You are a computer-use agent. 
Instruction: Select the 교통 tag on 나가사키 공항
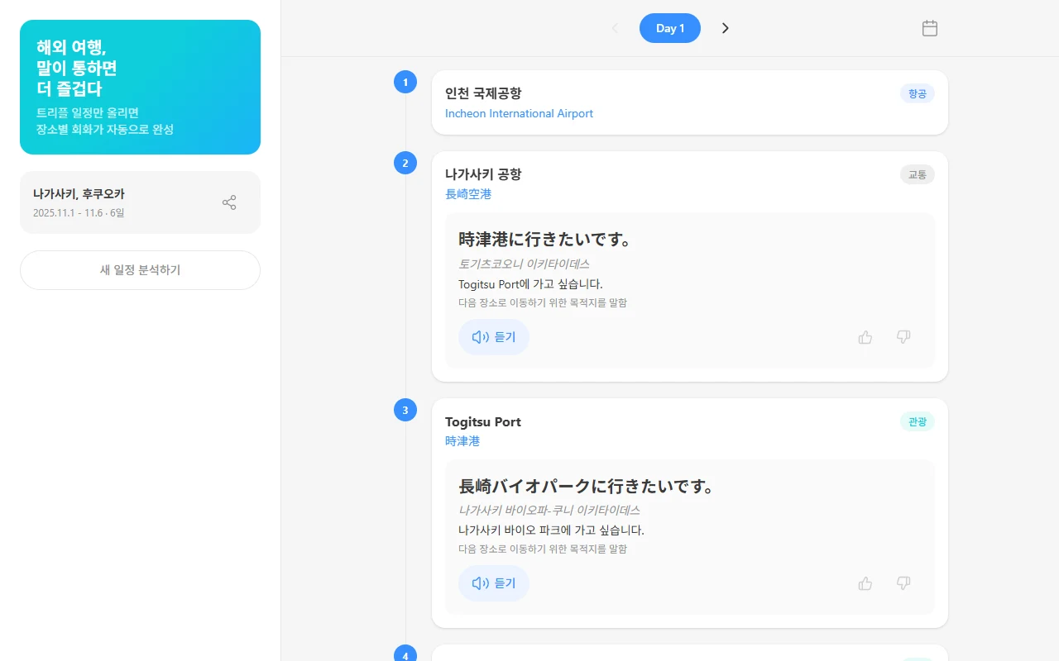[918, 174]
